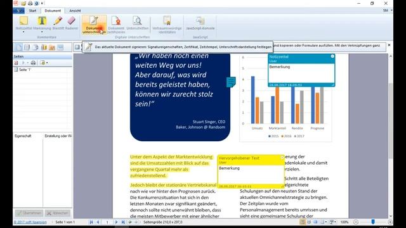
Task: Click the vertical scrollbar of the document
Action: [x=391, y=121]
